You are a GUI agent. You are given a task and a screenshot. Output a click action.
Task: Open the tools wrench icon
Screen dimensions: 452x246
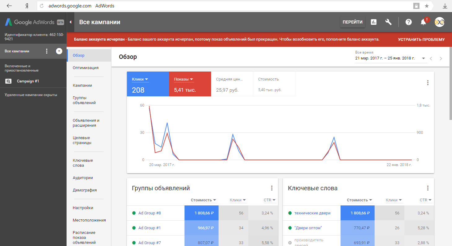(x=389, y=22)
